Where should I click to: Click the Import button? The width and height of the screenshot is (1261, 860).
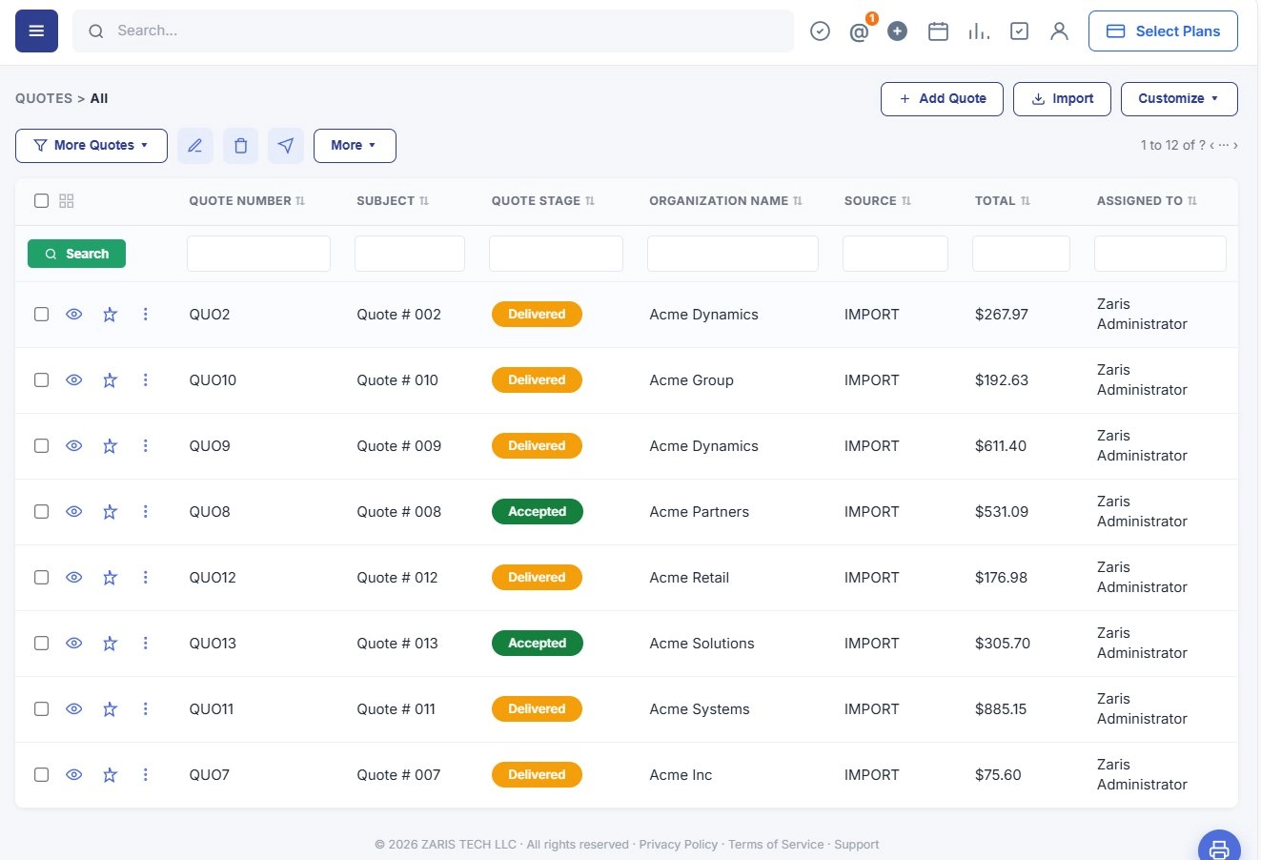pyautogui.click(x=1062, y=99)
